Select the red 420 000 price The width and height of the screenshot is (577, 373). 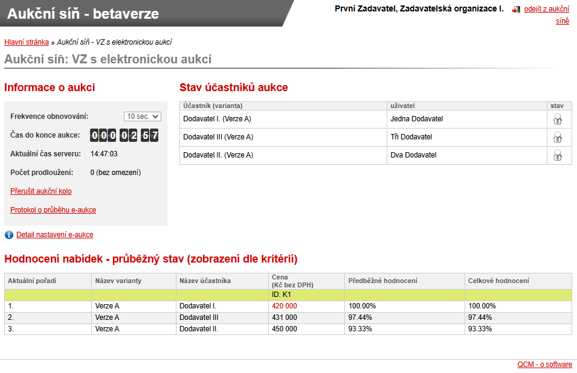[285, 306]
